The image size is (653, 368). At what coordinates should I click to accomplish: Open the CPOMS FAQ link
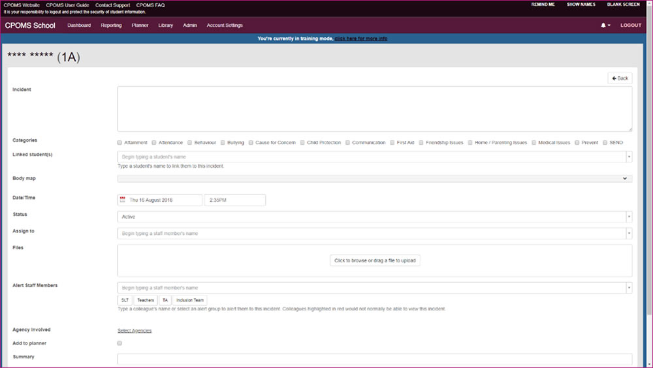(150, 5)
